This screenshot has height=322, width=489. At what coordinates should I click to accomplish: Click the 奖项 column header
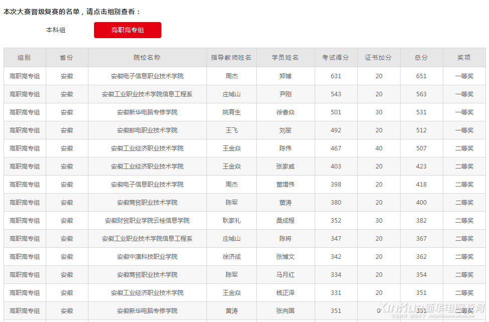pos(464,58)
